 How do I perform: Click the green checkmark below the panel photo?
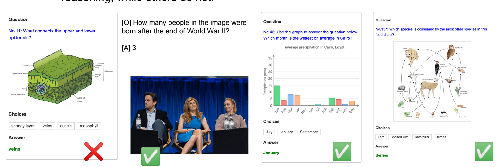click(151, 156)
